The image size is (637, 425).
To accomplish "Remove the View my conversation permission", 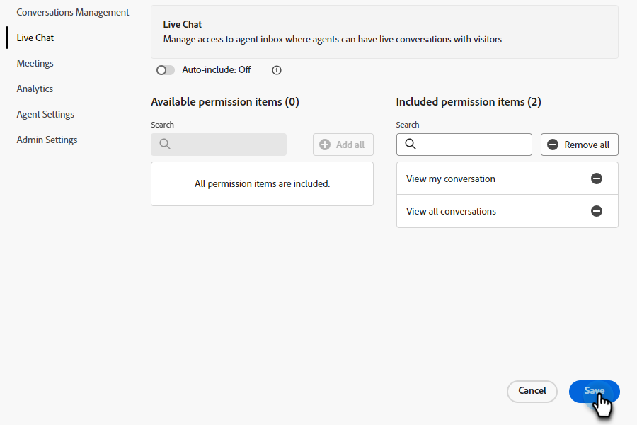I will pyautogui.click(x=597, y=178).
